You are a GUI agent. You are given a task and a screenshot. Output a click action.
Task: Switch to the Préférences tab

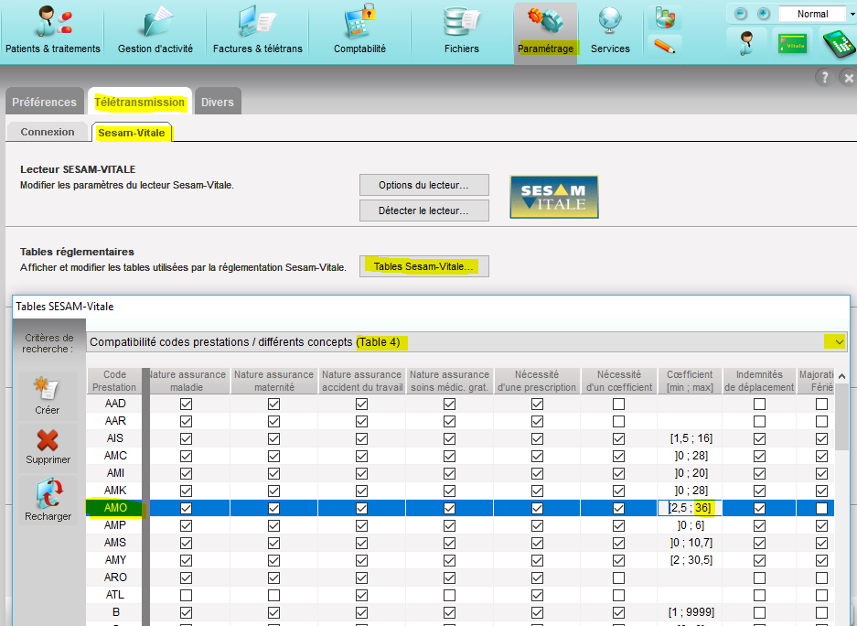[x=45, y=102]
